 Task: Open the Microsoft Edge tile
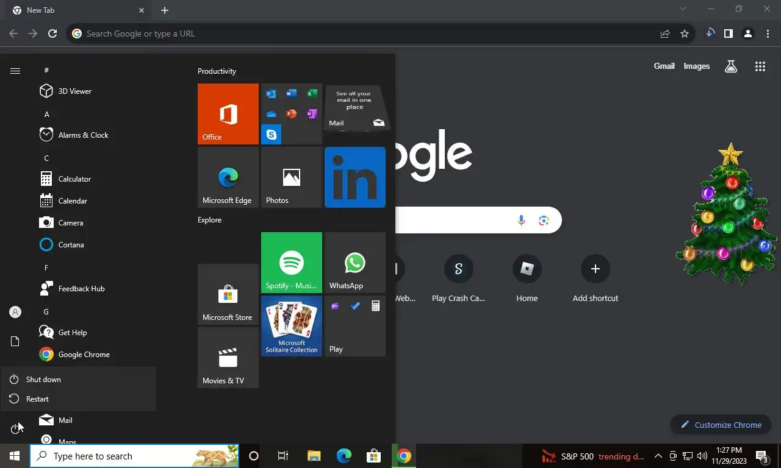pos(228,177)
